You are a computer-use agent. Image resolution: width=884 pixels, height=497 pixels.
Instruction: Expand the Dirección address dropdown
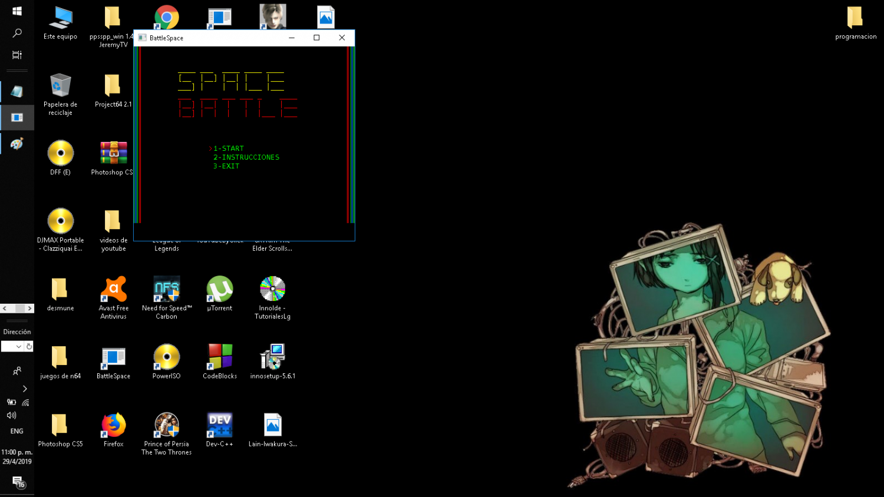19,346
